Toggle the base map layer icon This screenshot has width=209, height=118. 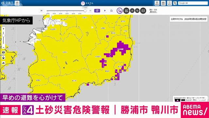pos(4,52)
